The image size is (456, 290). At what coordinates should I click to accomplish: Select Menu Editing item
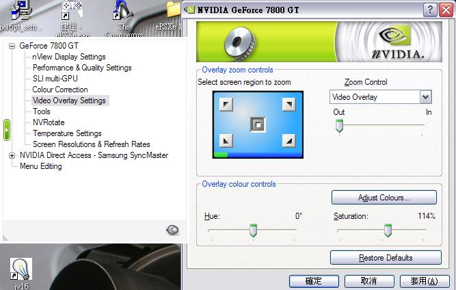coord(41,166)
